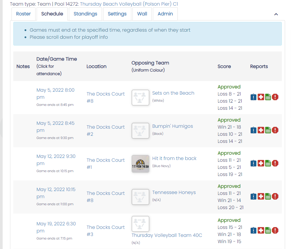
Task: Open the Hit it from the back team page
Action: pos(174,158)
